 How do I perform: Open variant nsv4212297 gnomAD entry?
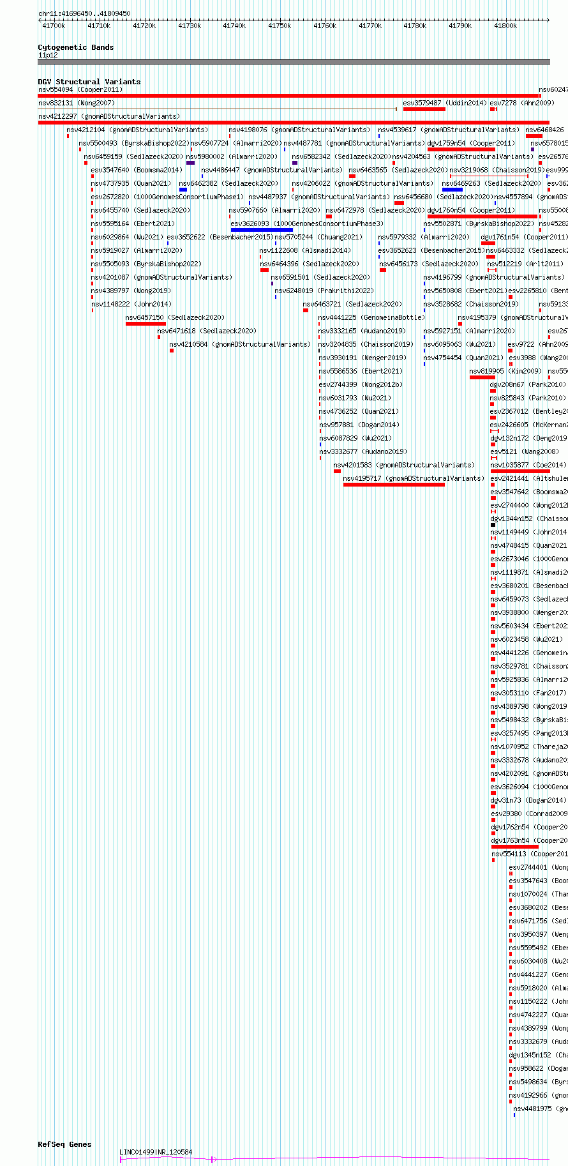109,117
